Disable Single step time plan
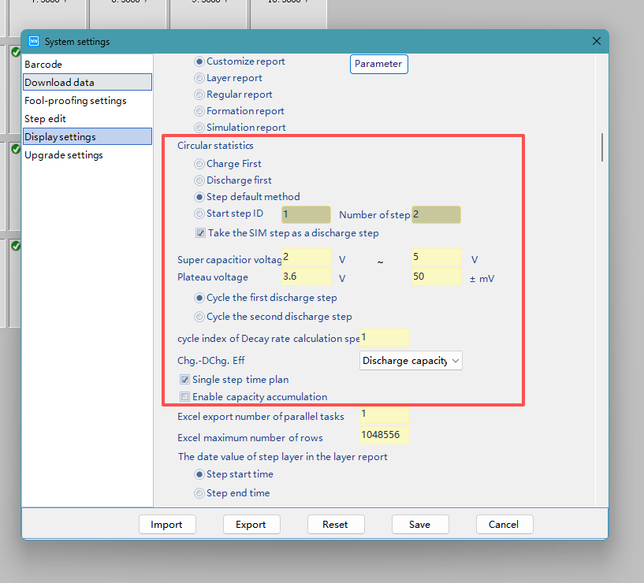The height and width of the screenshot is (583, 644). tap(184, 379)
